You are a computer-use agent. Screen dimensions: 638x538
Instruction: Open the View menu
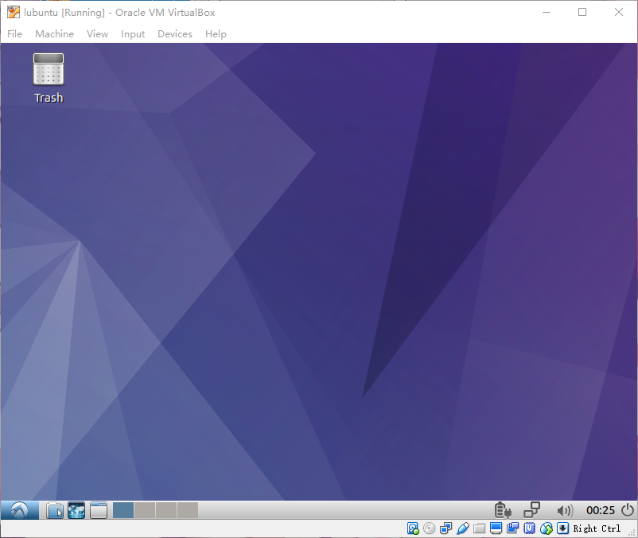point(97,34)
